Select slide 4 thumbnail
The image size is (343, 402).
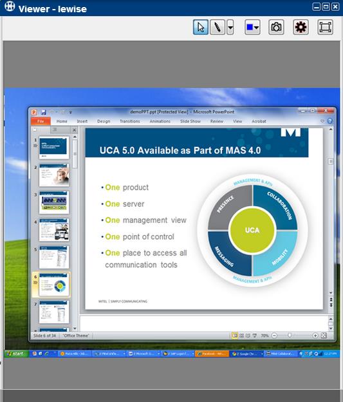pos(54,230)
